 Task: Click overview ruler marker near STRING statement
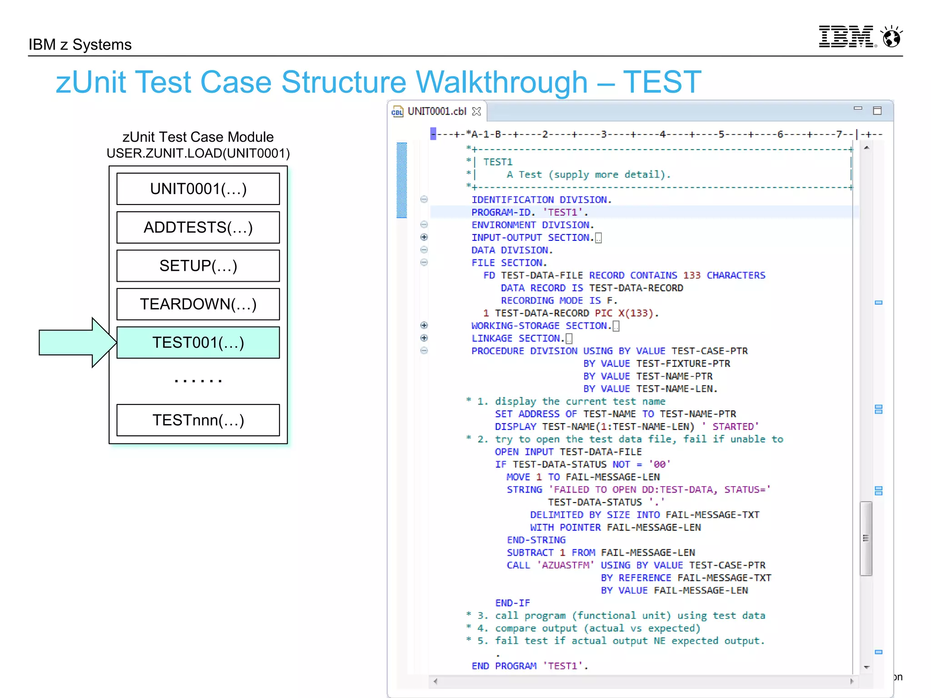pos(878,491)
